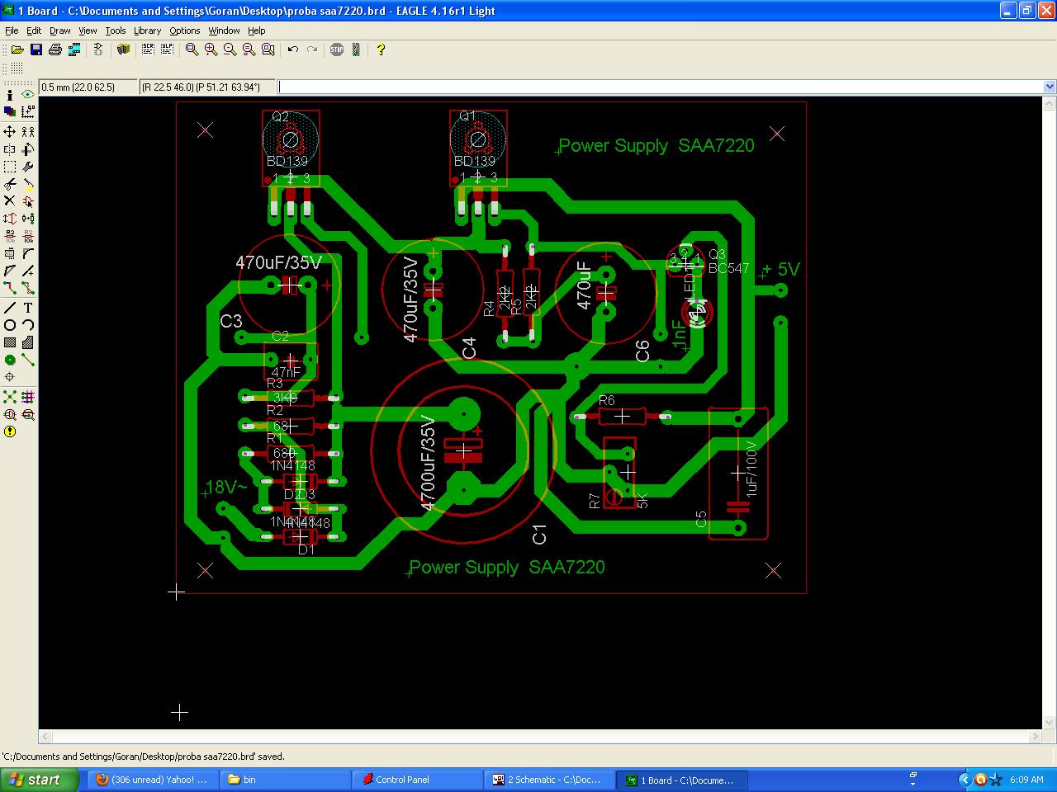Open the File menu
The height and width of the screenshot is (792, 1057).
click(x=12, y=31)
